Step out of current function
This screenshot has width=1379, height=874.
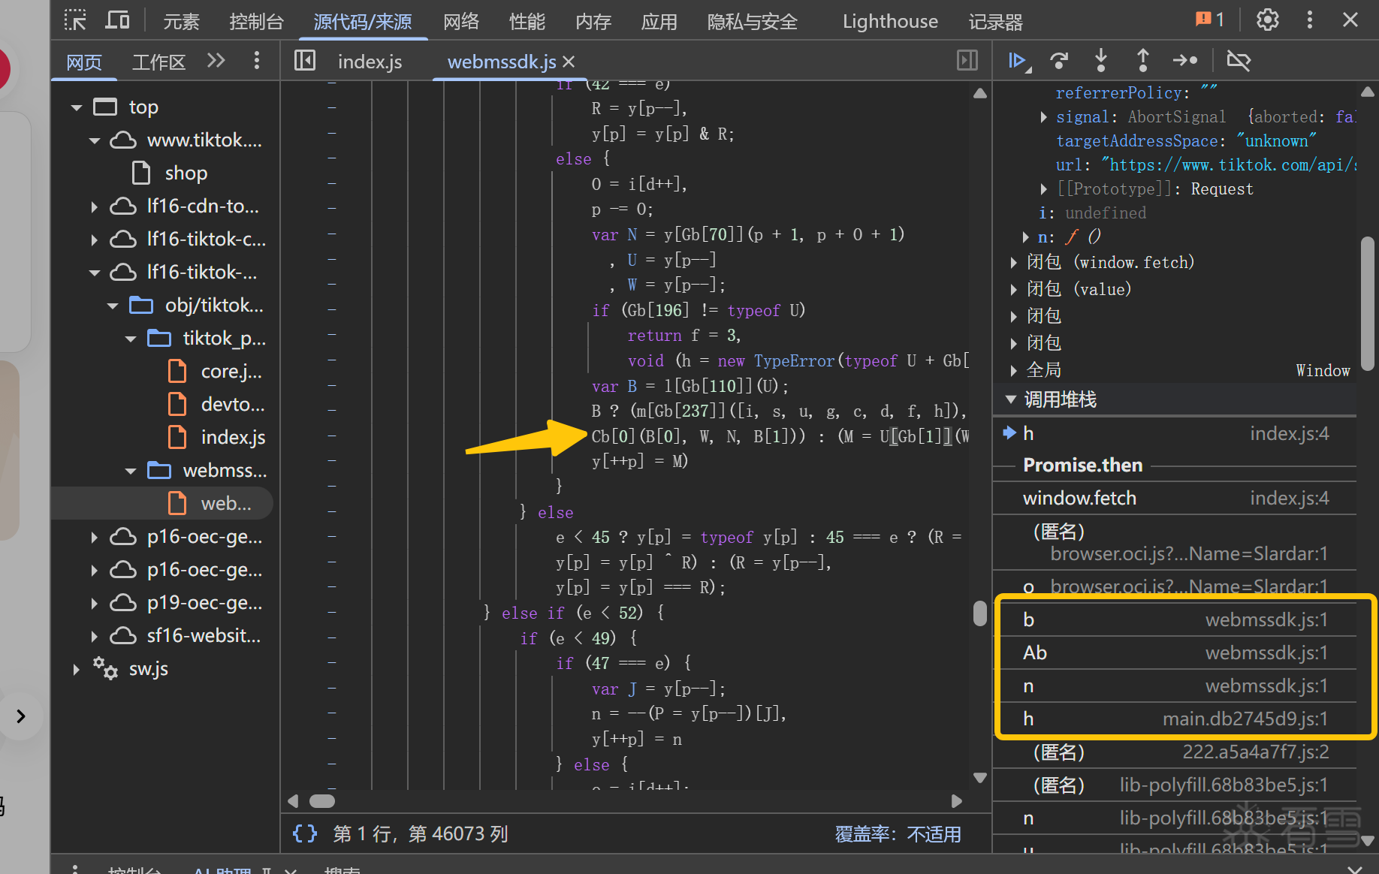(x=1142, y=61)
